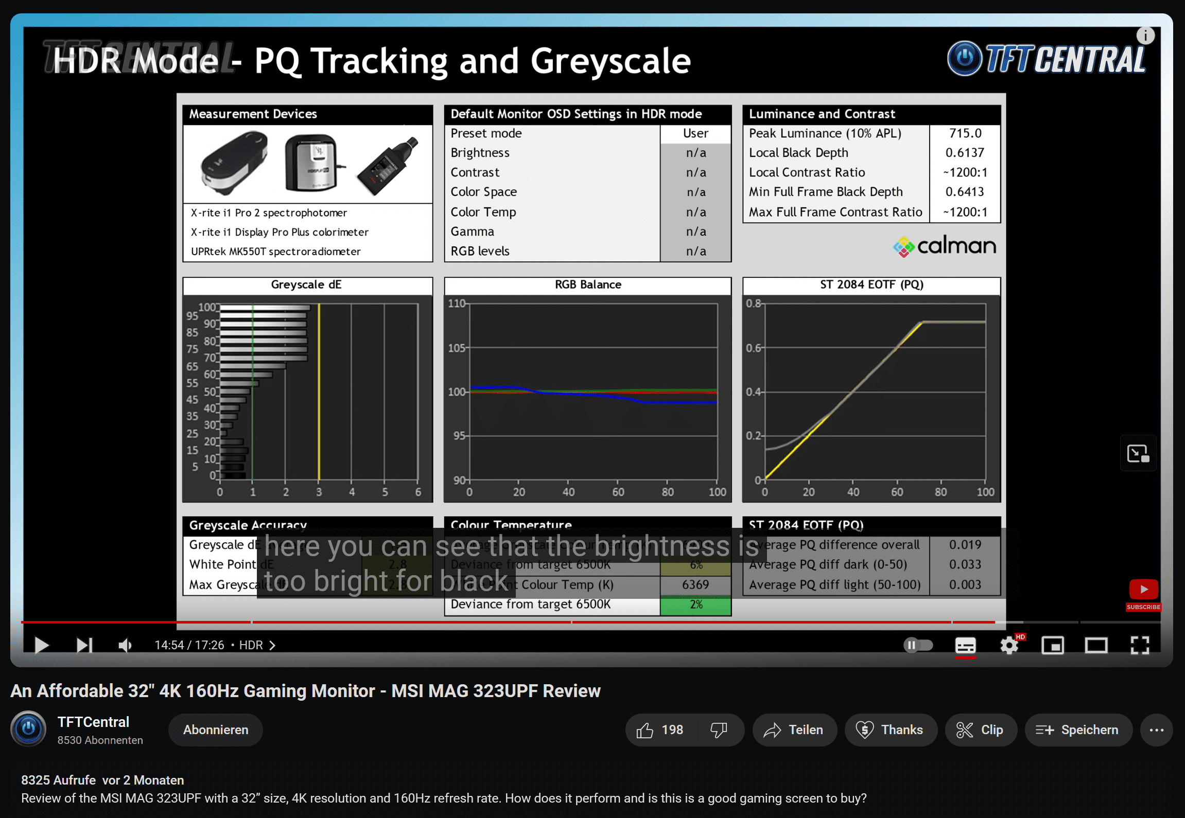Seek on the red video progress bar

pyautogui.click(x=591, y=622)
